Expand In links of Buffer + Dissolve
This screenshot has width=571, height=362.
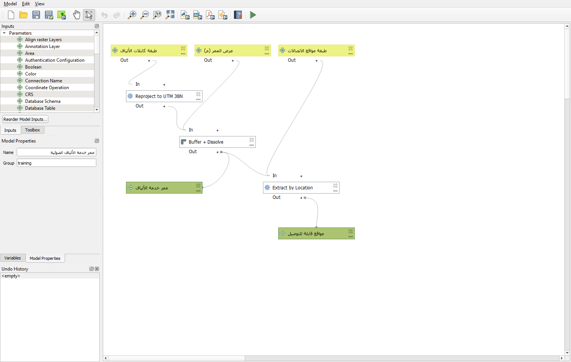click(x=217, y=130)
